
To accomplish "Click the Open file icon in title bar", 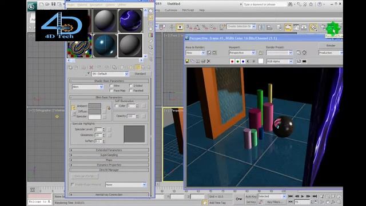I will (47, 4).
